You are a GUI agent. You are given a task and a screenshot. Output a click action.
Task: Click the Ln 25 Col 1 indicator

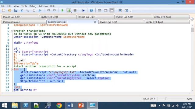(149, 99)
